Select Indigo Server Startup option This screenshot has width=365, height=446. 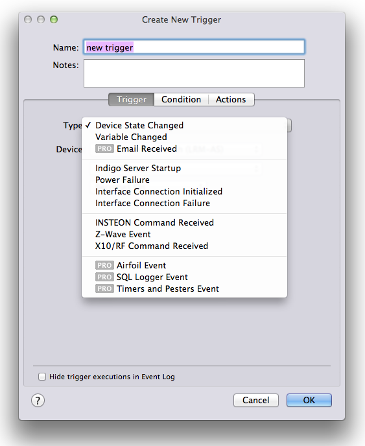click(x=184, y=168)
